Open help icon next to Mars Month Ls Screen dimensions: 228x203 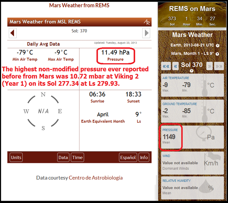[217, 54]
